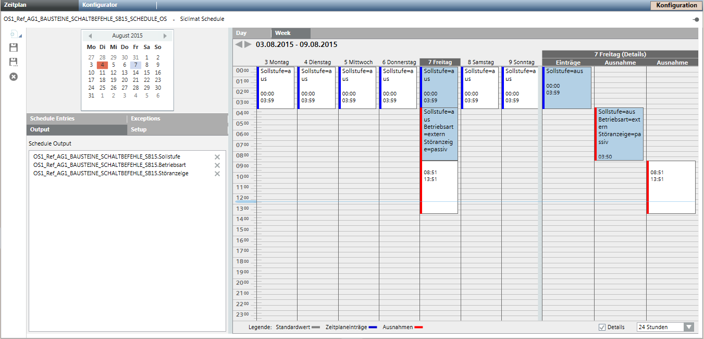This screenshot has width=704, height=339.
Task: Go to previous month in calendar
Action: (x=90, y=36)
